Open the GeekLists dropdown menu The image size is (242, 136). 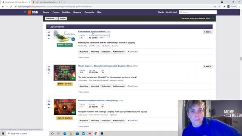click(x=67, y=12)
